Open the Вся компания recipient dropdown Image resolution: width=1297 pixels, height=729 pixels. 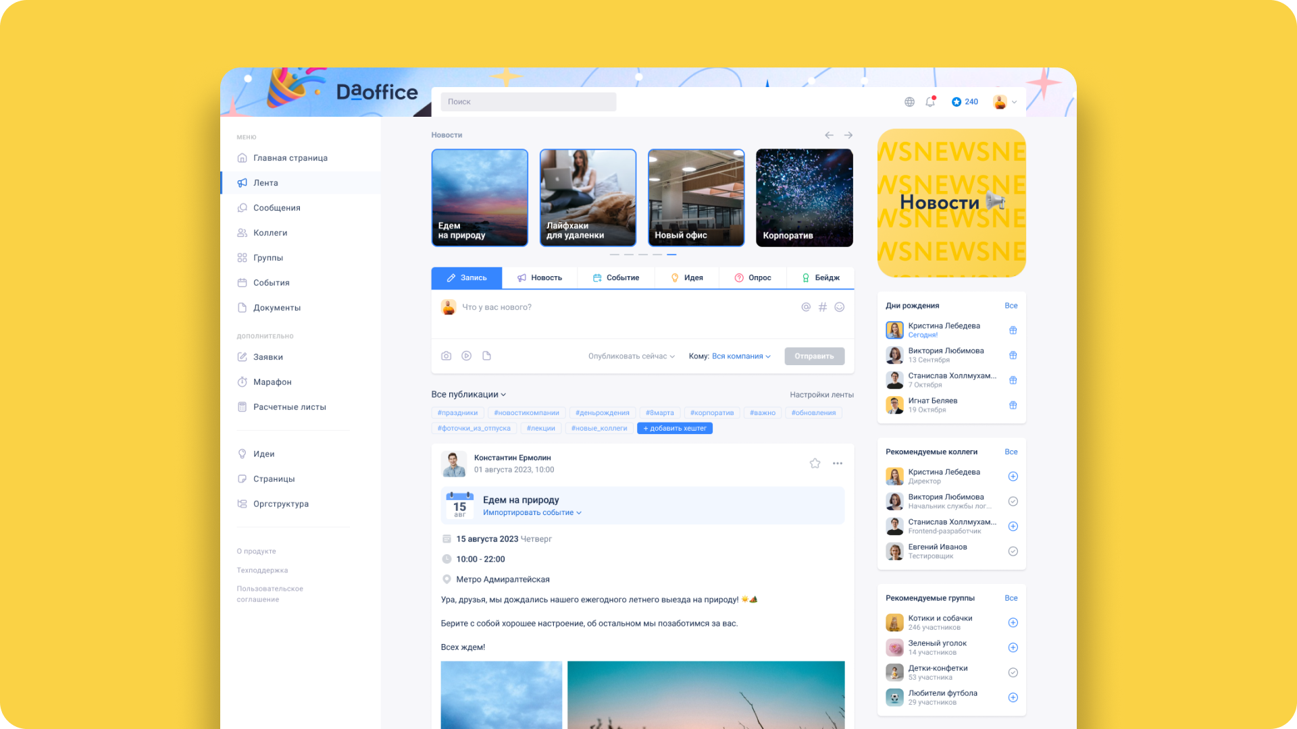coord(740,356)
